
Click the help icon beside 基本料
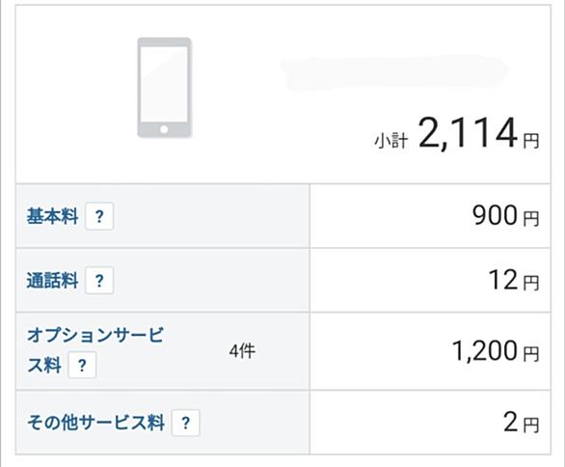[x=99, y=216]
